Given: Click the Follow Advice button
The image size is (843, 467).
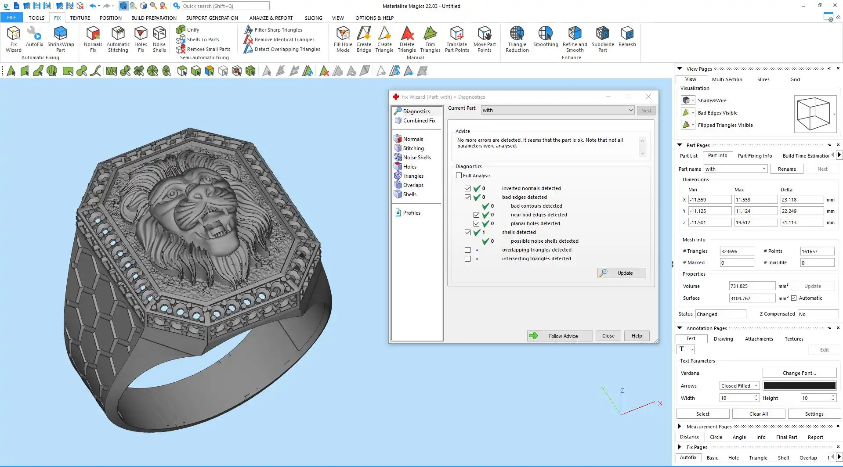Looking at the screenshot, I should click(x=560, y=336).
